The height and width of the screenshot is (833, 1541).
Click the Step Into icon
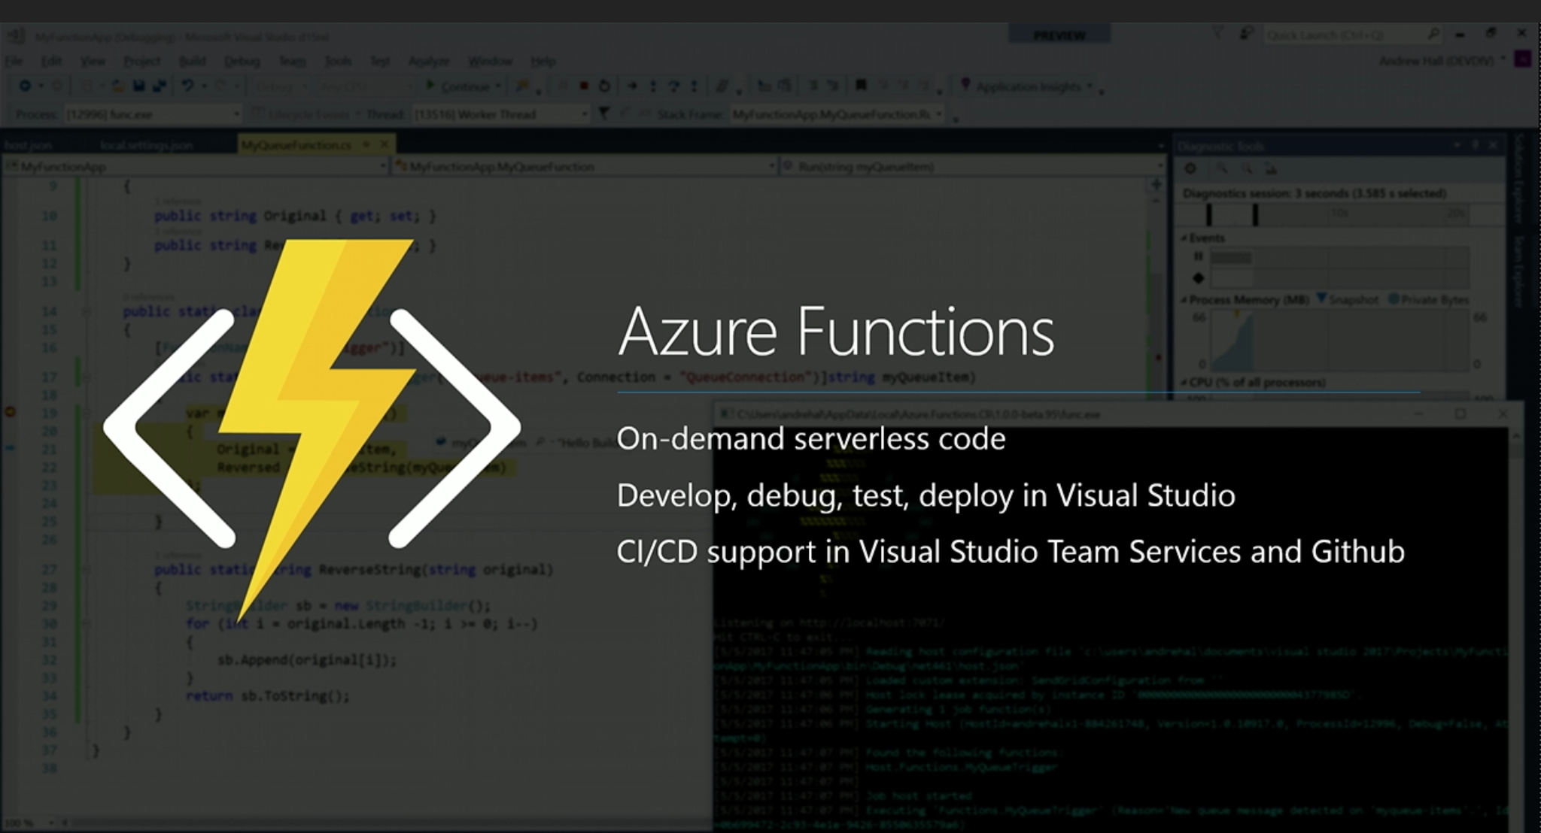653,86
